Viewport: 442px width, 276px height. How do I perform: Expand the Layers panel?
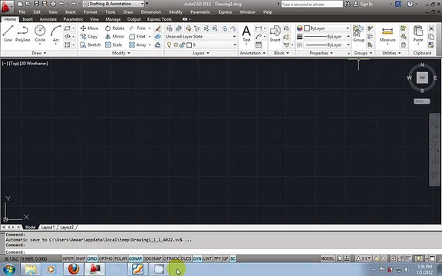coord(201,53)
